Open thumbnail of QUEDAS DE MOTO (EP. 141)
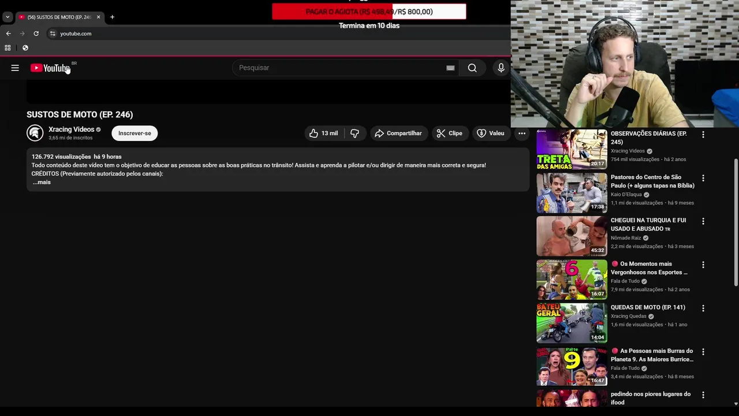739x416 pixels. 572,323
